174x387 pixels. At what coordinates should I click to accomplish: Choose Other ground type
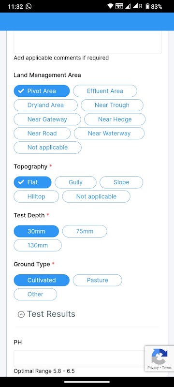(x=35, y=294)
